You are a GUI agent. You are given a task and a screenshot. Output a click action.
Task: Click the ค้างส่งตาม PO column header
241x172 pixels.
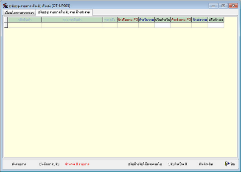[181, 20]
